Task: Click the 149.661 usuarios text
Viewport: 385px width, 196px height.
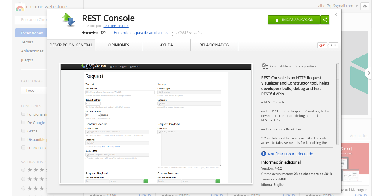Action: tap(189, 33)
